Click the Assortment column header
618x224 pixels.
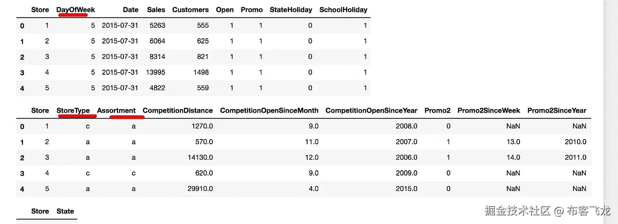pos(116,110)
